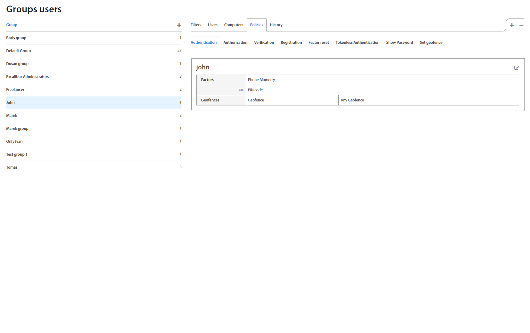The width and height of the screenshot is (530, 333).
Task: Open the Verification policy tab
Action: (x=264, y=43)
